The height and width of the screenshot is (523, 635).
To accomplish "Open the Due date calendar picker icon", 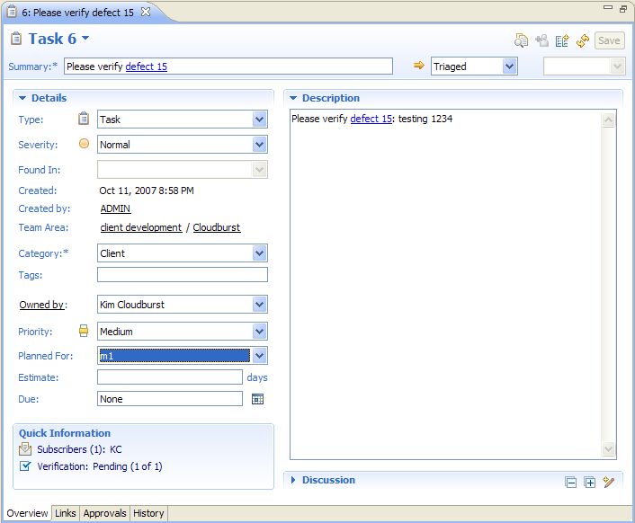I will pos(257,399).
